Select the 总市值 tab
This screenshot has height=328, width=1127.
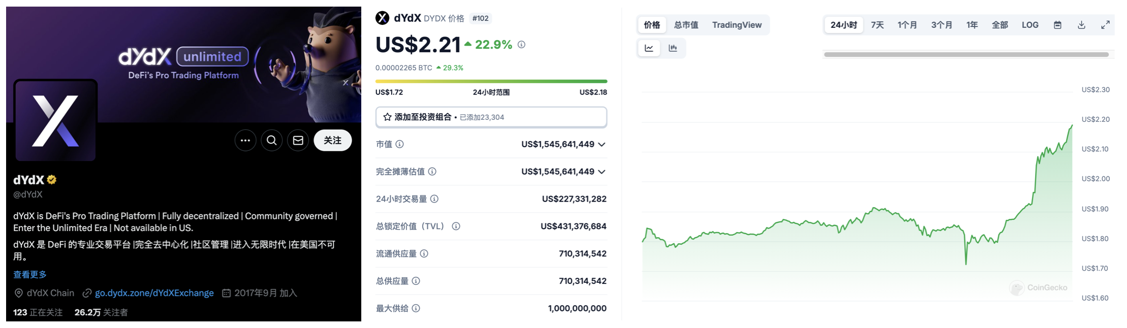(x=686, y=25)
